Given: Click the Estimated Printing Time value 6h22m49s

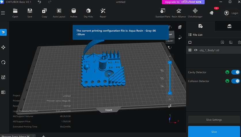Looking at the screenshot, I should 65,127.
